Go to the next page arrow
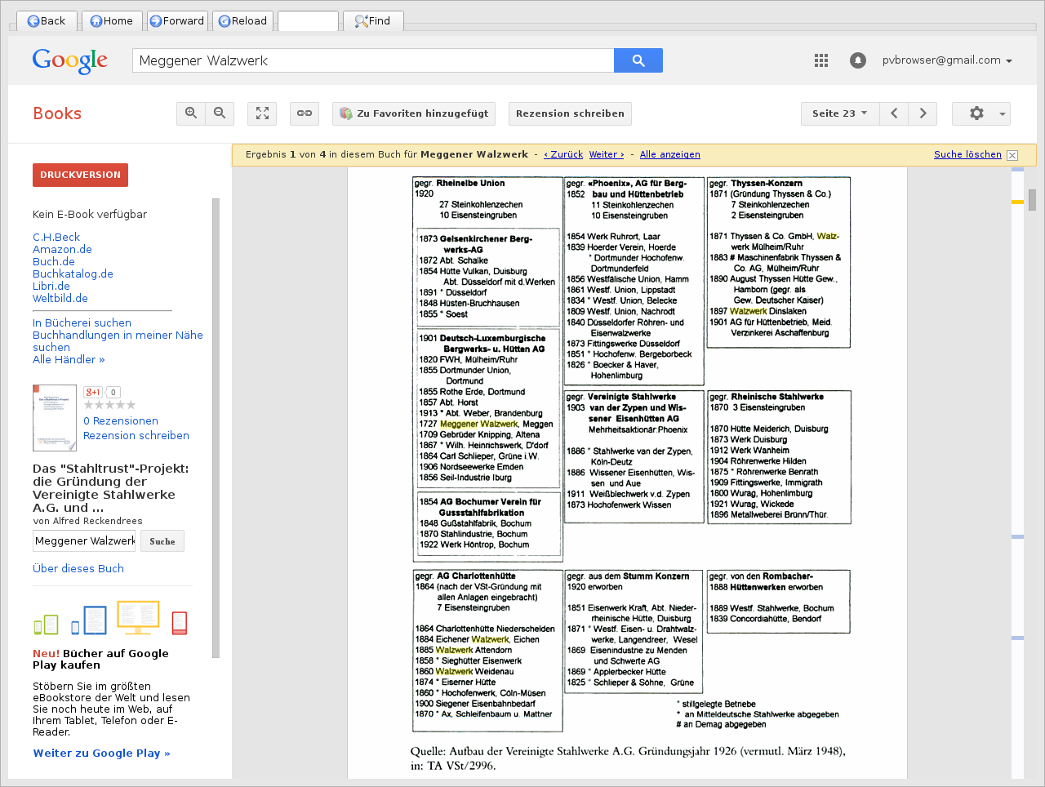The height and width of the screenshot is (787, 1045). tap(923, 113)
